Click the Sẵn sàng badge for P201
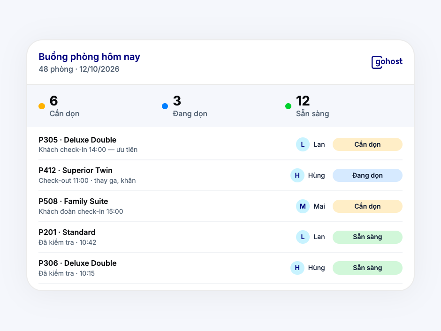 pos(367,237)
